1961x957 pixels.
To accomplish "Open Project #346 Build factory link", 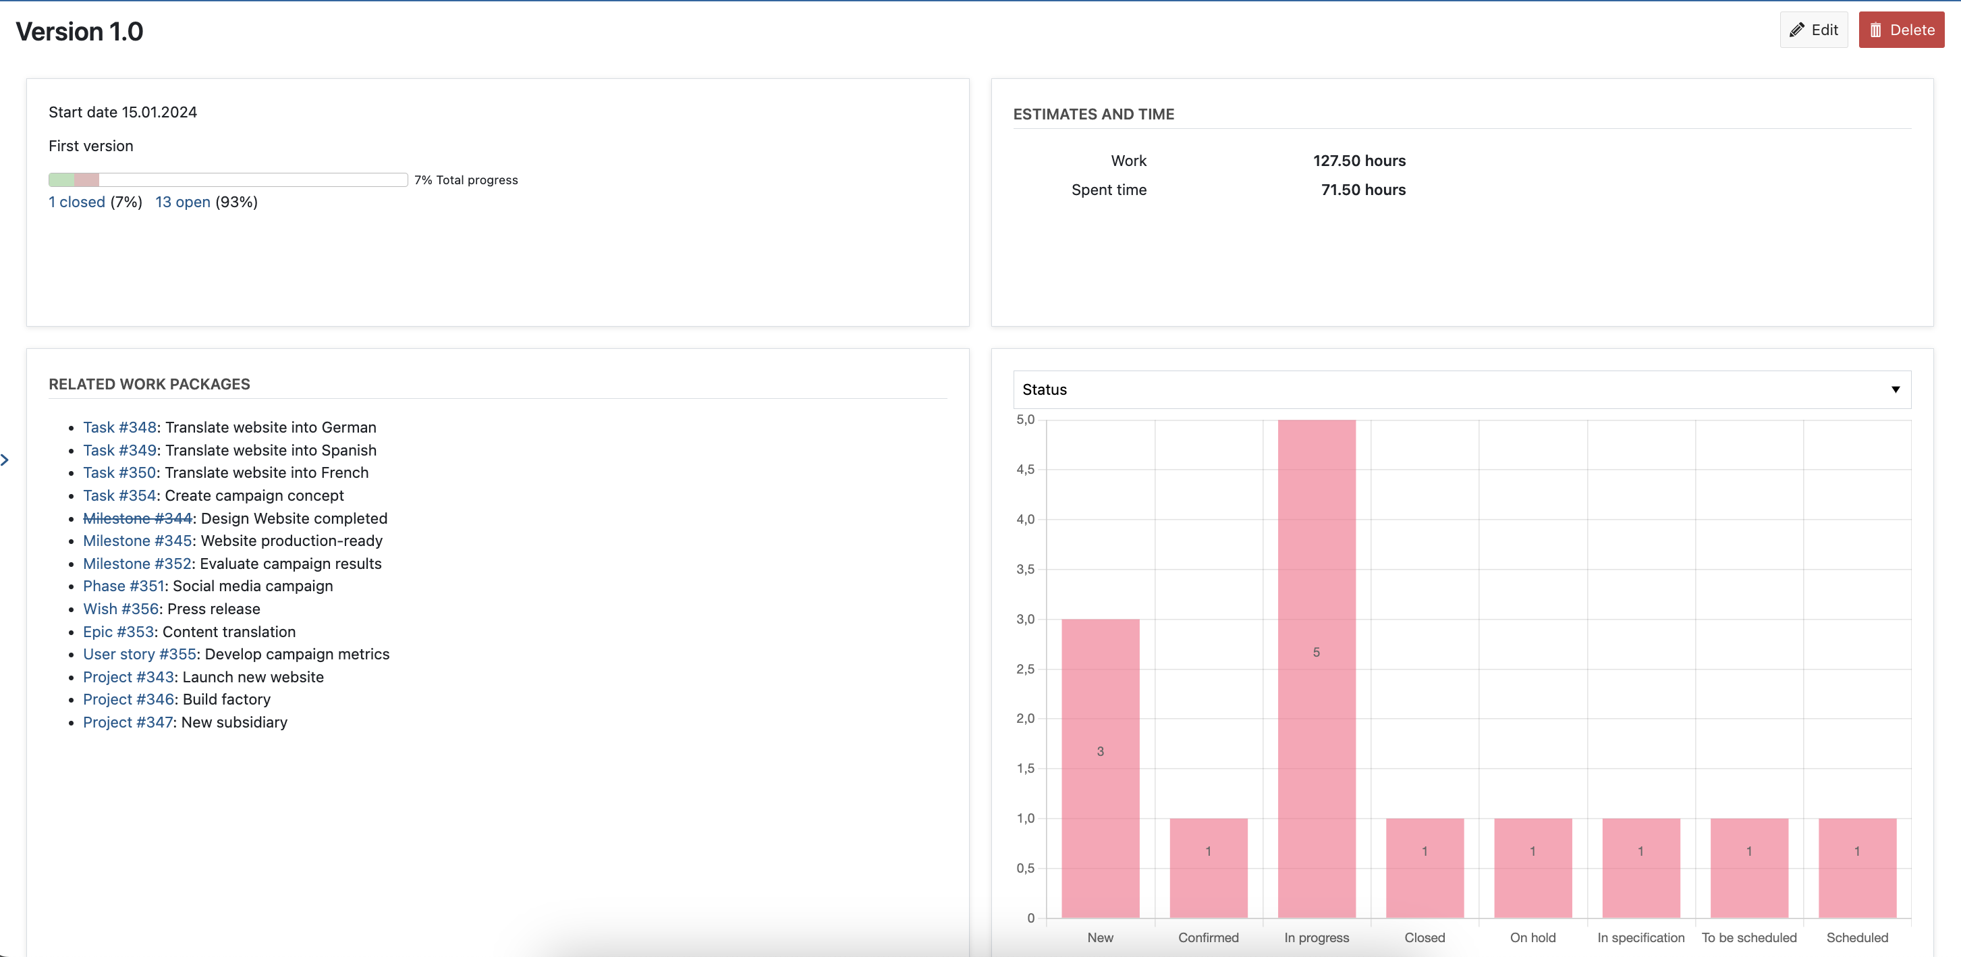I will [x=128, y=699].
